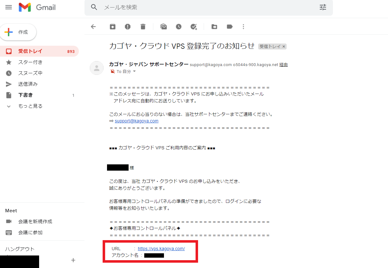
Task: Click the plus icon in Hangouts
Action: [x=73, y=260]
